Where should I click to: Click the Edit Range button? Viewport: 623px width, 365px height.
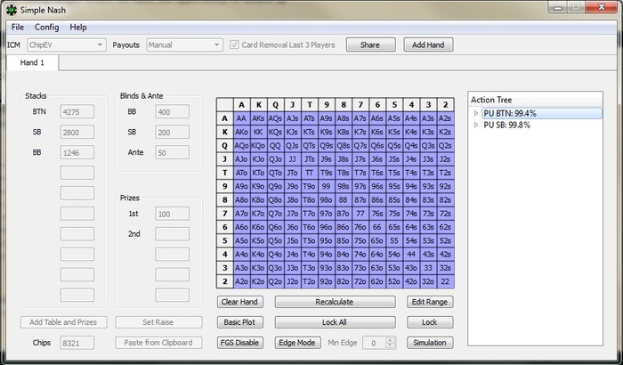[x=430, y=302]
